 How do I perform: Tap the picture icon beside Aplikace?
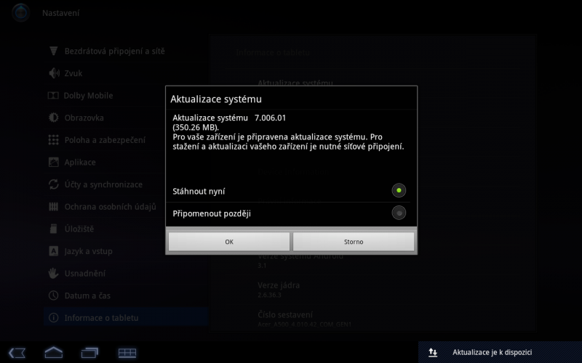tap(53, 162)
